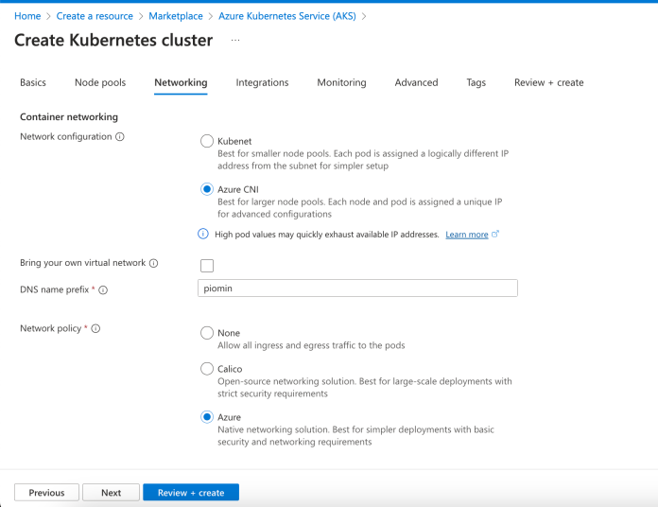Click info icon next to Bring your own virtual network
Viewport: 658px width, 507px height.
(153, 263)
